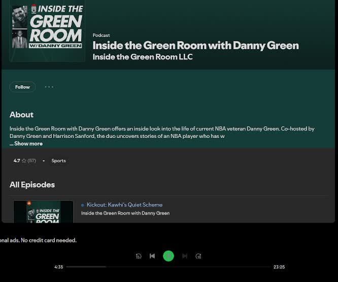Click the podcast cover art image
This screenshot has height=282, width=338.
click(47, 31)
